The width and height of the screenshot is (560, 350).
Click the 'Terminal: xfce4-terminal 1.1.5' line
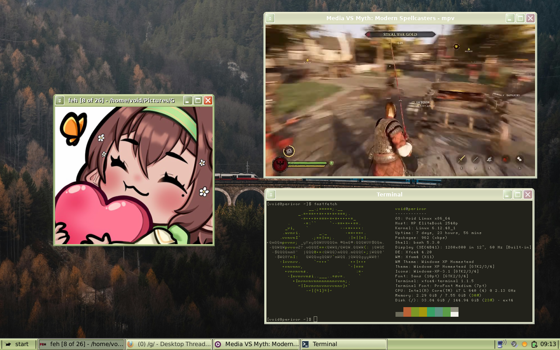(x=434, y=281)
